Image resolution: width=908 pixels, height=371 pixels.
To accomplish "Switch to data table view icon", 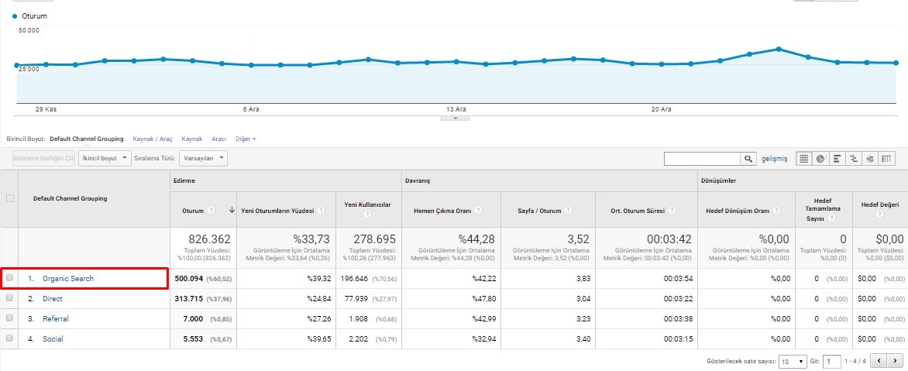I will [803, 159].
